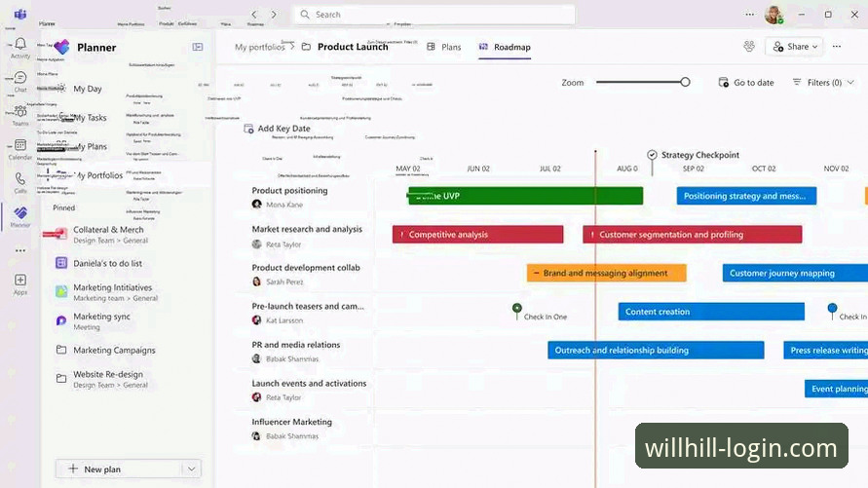This screenshot has height=488, width=868.
Task: Open Website Re-design folder icon
Action: tap(61, 379)
